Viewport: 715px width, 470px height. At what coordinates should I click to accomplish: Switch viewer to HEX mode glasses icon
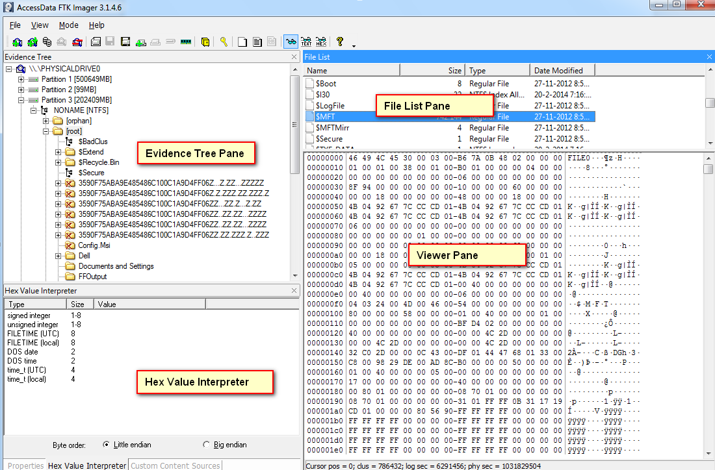[322, 42]
